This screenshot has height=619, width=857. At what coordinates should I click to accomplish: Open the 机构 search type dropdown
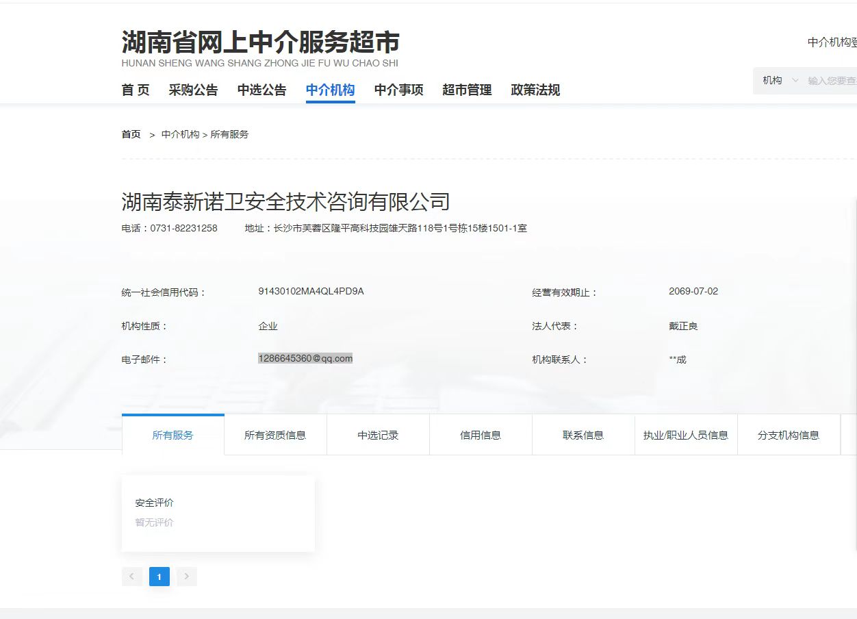pos(780,81)
